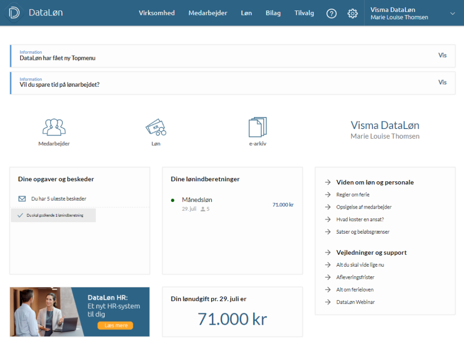Image resolution: width=464 pixels, height=341 pixels.
Task: Click the DataLøn logo icon
Action: pyautogui.click(x=14, y=13)
